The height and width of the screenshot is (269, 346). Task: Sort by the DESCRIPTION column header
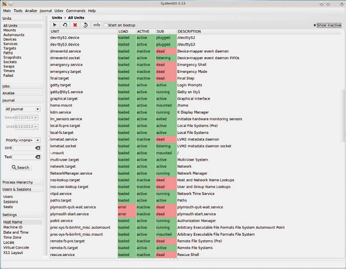(259, 32)
